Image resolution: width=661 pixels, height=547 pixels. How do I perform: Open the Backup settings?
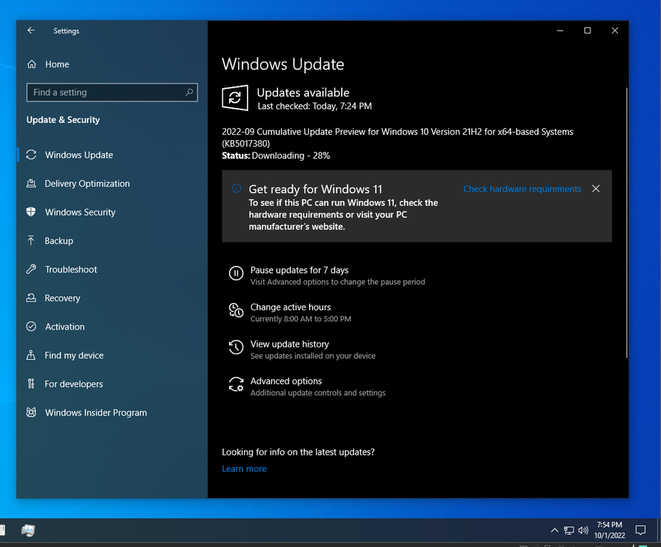point(59,241)
